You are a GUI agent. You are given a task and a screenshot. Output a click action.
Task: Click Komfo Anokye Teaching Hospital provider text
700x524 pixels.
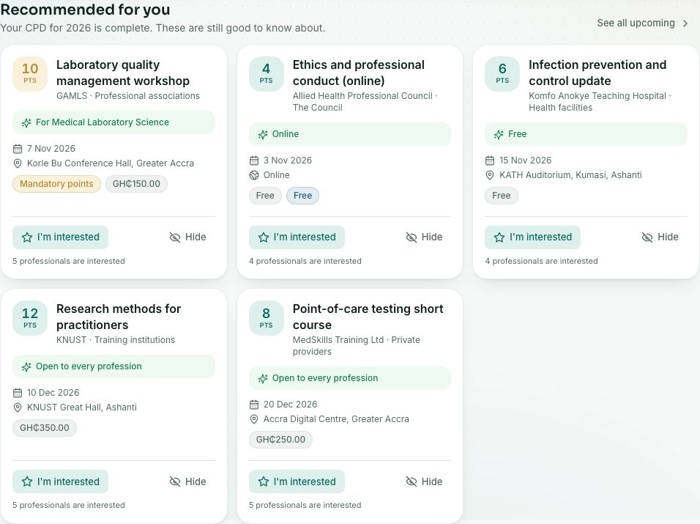pyautogui.click(x=600, y=102)
